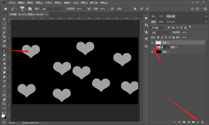Switch to the 通道 panel tab
The width and height of the screenshot is (209, 125).
[161, 22]
